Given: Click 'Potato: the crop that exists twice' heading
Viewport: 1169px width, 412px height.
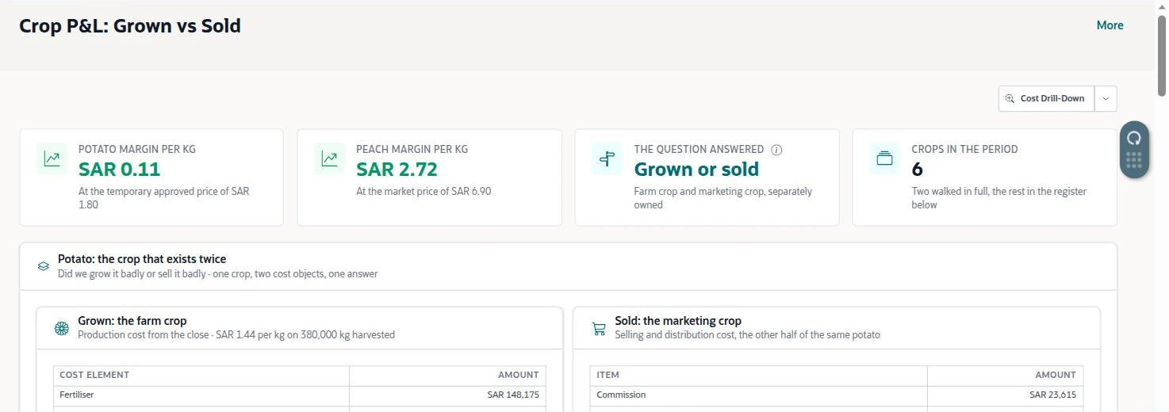Looking at the screenshot, I should (142, 259).
